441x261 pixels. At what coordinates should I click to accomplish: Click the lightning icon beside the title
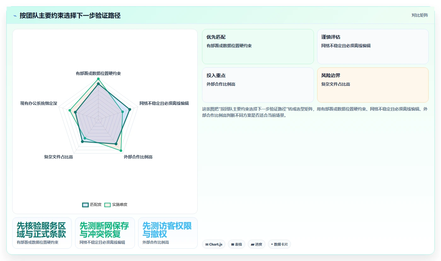tap(15, 16)
